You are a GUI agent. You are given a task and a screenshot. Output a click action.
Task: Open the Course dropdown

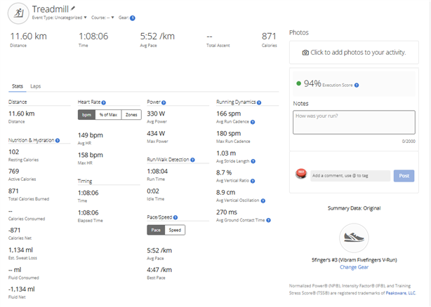(x=104, y=18)
